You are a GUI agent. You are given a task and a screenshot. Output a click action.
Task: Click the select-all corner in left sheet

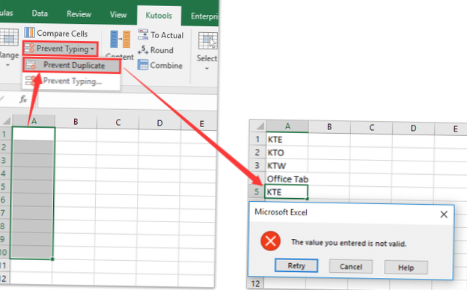click(x=6, y=120)
